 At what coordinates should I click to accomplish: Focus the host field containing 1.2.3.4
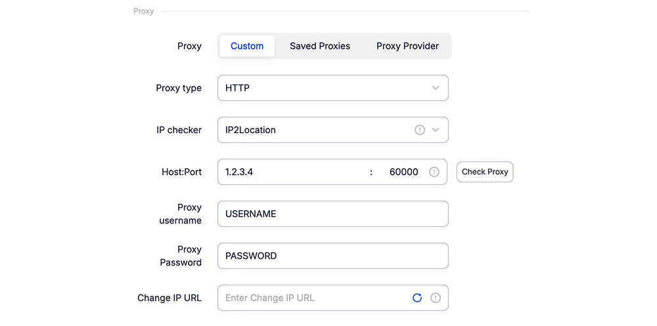(x=293, y=172)
